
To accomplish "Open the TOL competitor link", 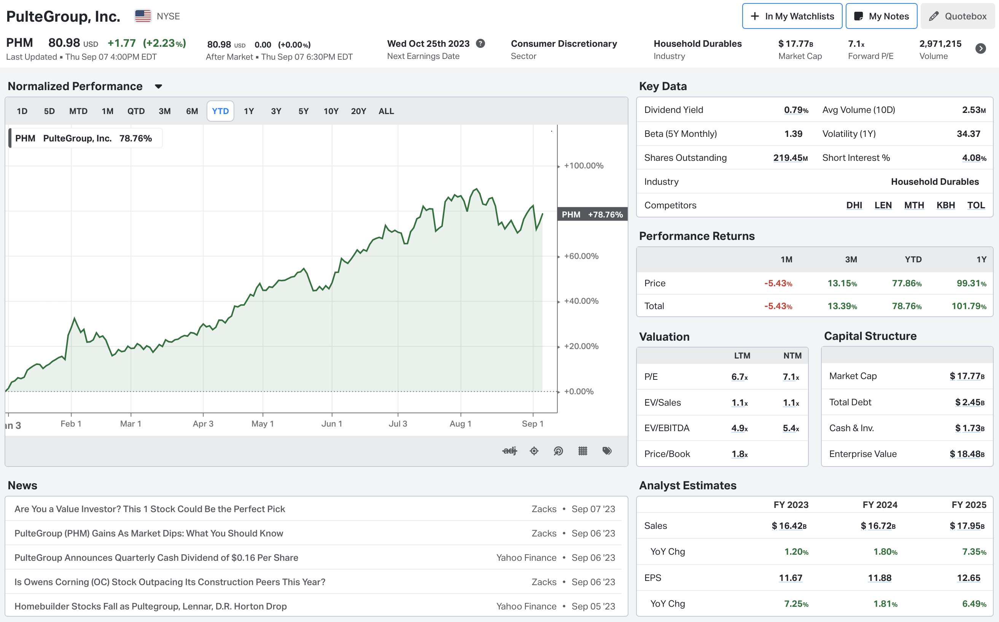I will [976, 205].
